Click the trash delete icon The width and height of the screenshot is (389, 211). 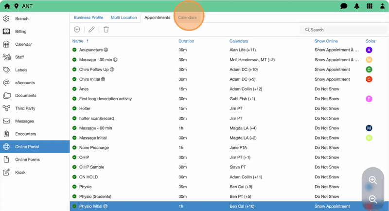click(x=106, y=30)
